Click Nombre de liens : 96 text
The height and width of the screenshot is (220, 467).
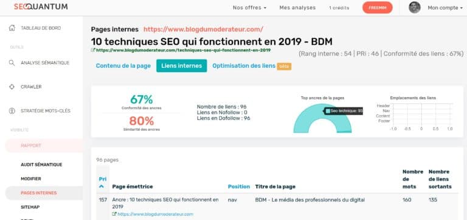(x=221, y=107)
